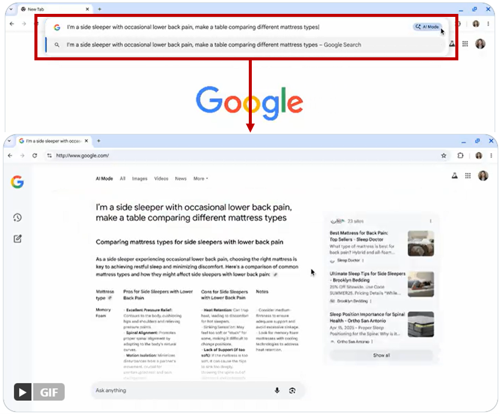Open the More dropdown in search navigation
The height and width of the screenshot is (414, 500).
pyautogui.click(x=200, y=178)
